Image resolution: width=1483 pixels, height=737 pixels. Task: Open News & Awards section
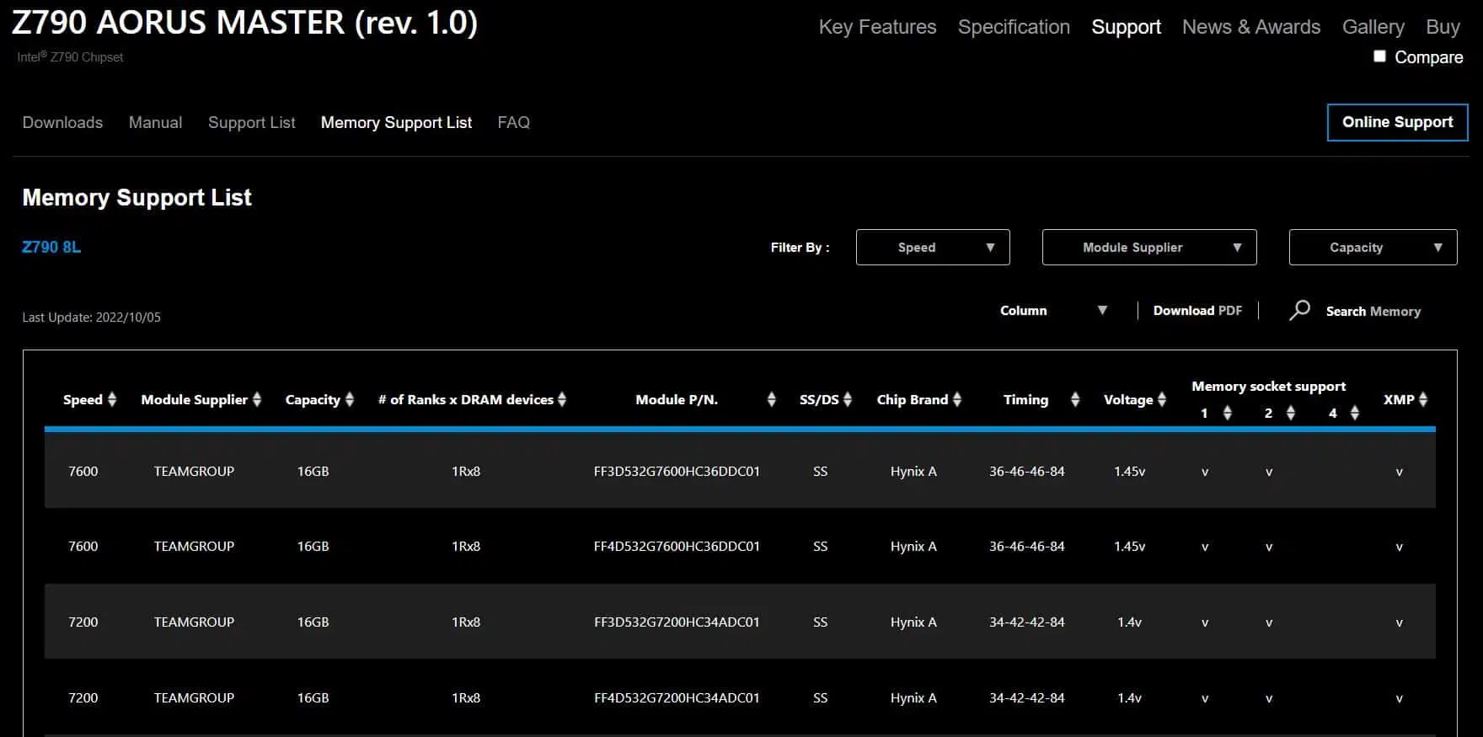point(1251,27)
